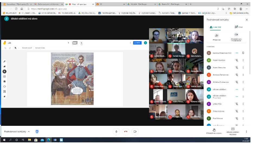Image resolution: width=255 pixels, height=144 pixels.
Task: Refresh the browser page
Action: point(16,9)
